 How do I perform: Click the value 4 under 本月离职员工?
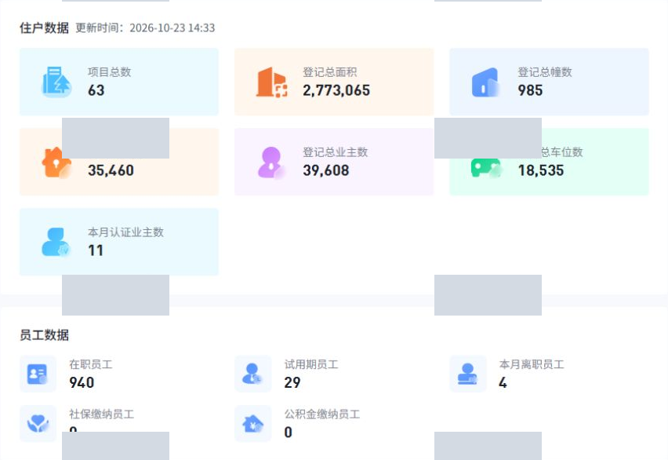[503, 383]
